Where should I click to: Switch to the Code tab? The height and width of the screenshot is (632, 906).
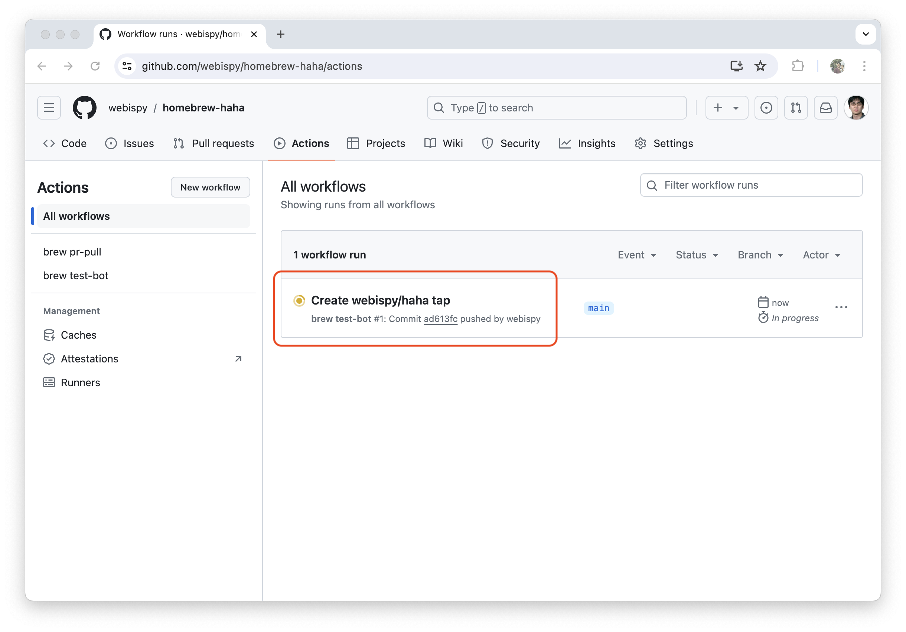[65, 144]
